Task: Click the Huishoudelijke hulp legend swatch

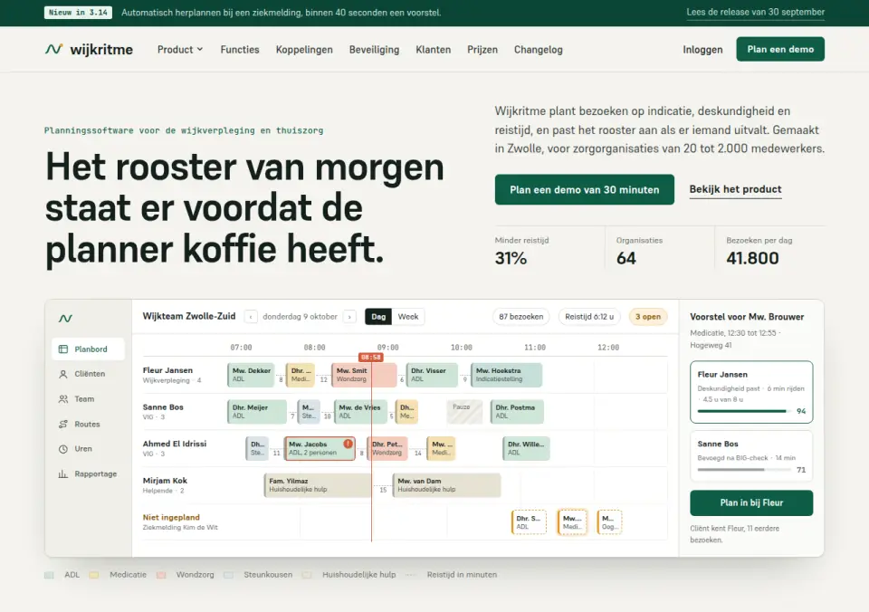Action: [307, 575]
